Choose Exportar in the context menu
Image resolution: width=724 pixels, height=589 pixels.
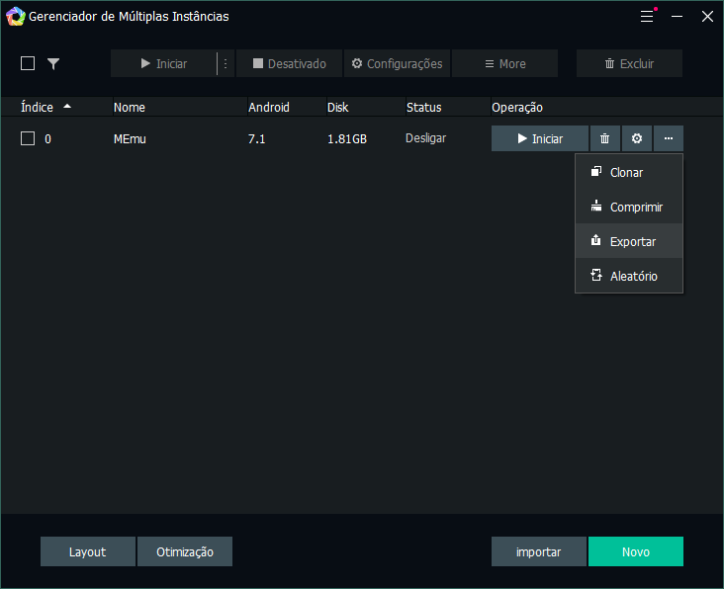(x=632, y=242)
